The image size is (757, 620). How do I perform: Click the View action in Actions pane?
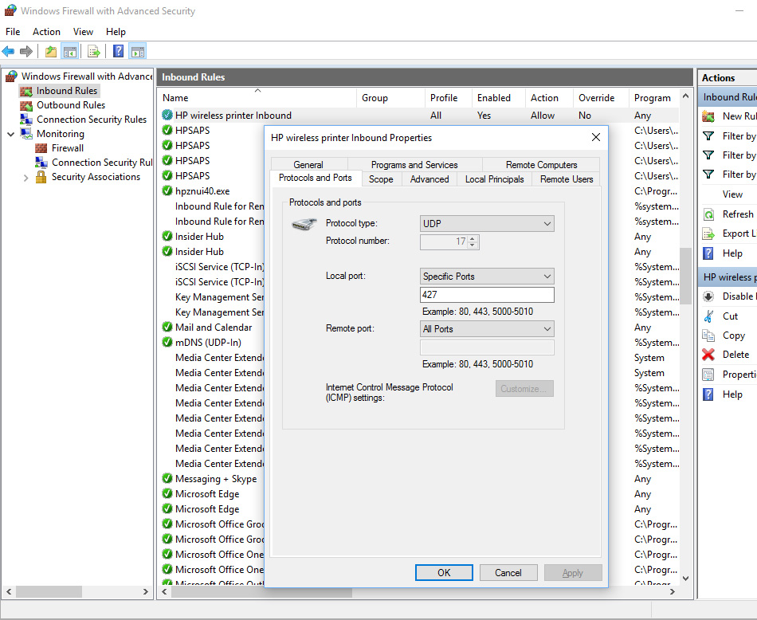pyautogui.click(x=732, y=194)
